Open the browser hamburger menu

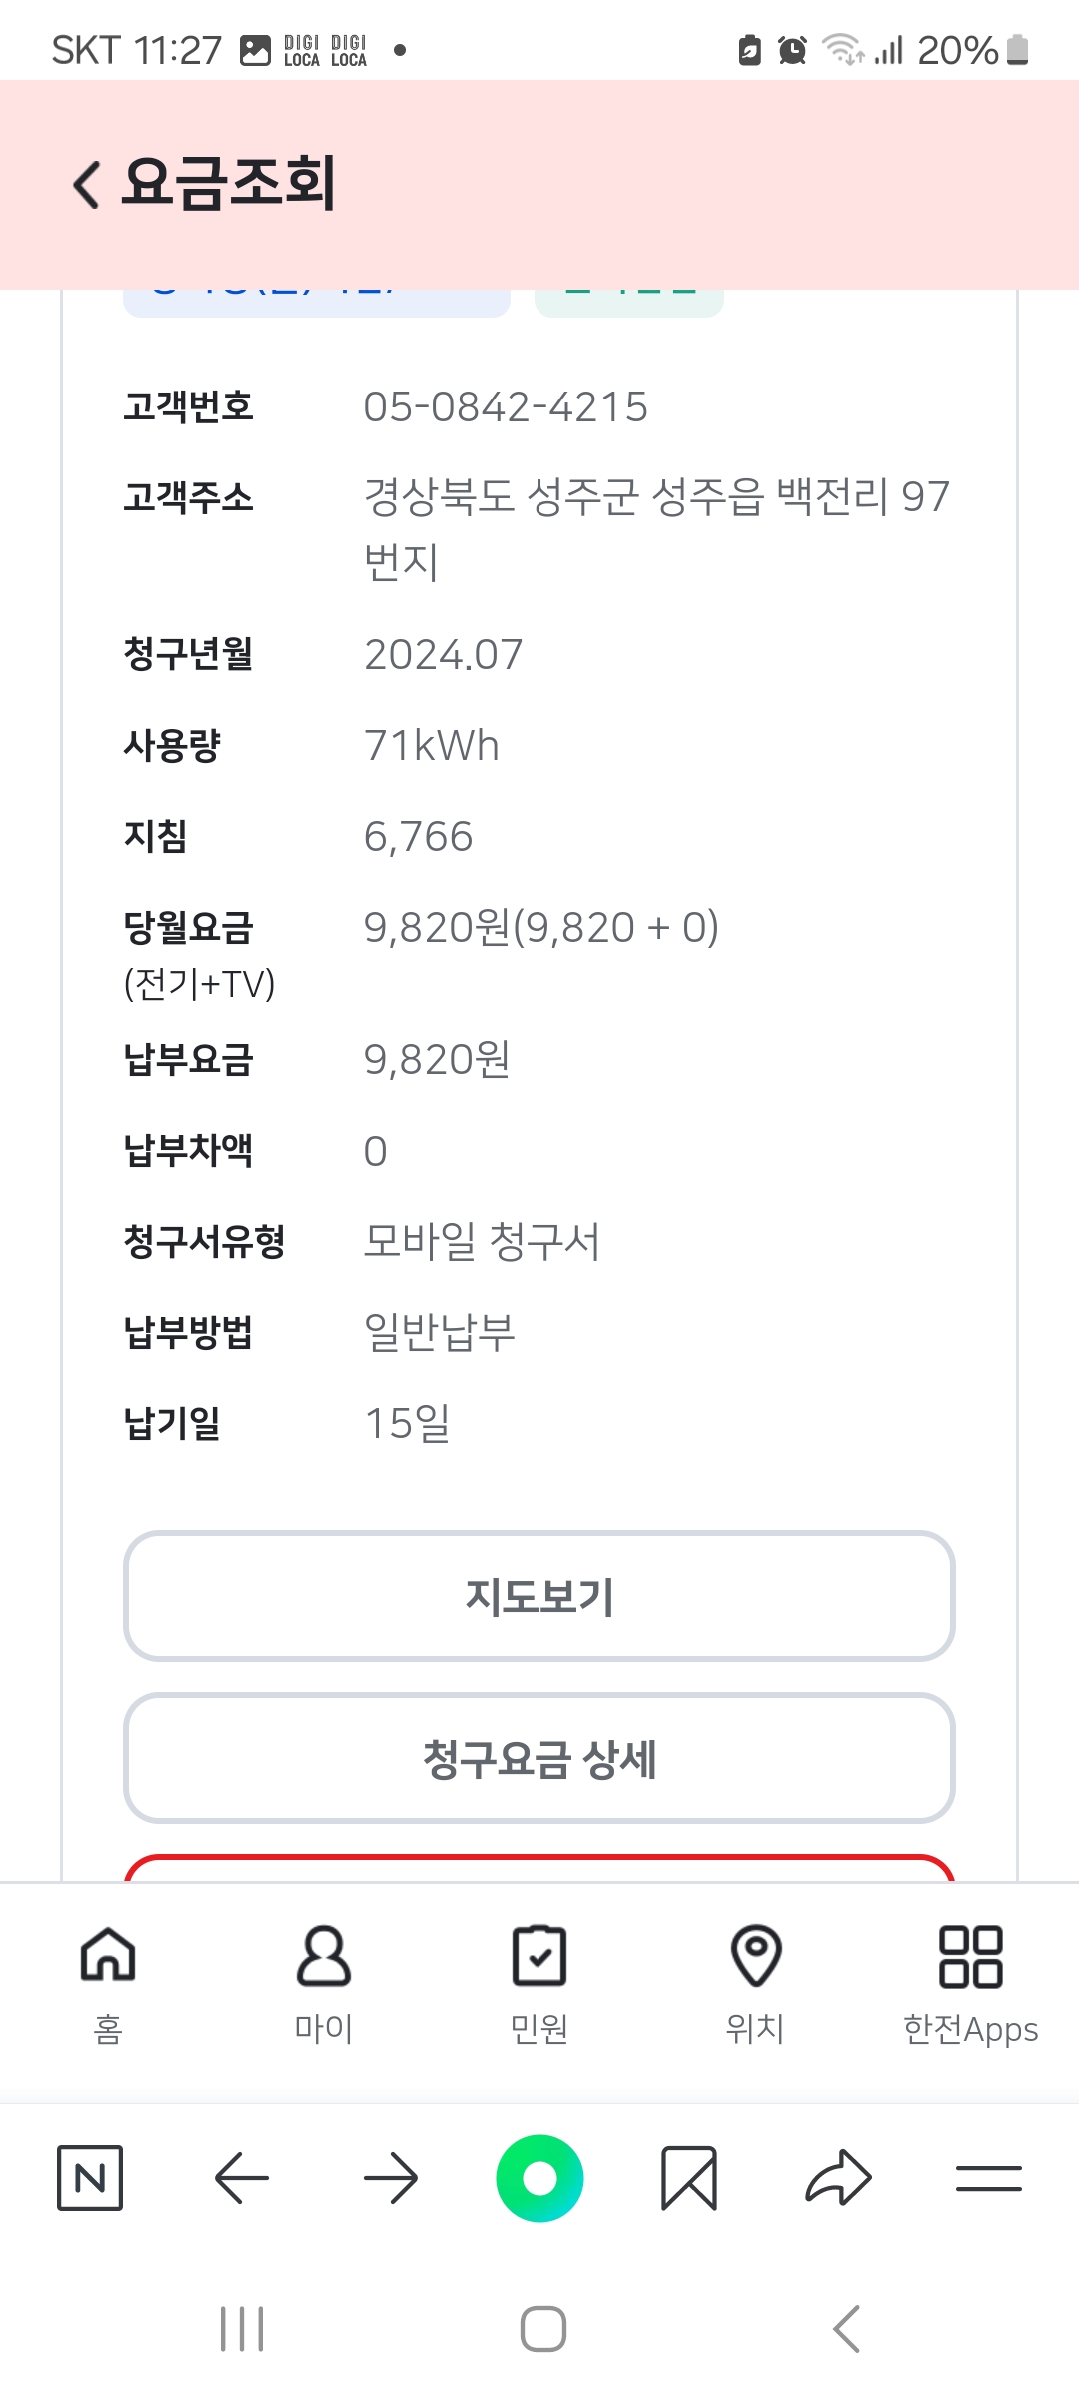tap(988, 2177)
